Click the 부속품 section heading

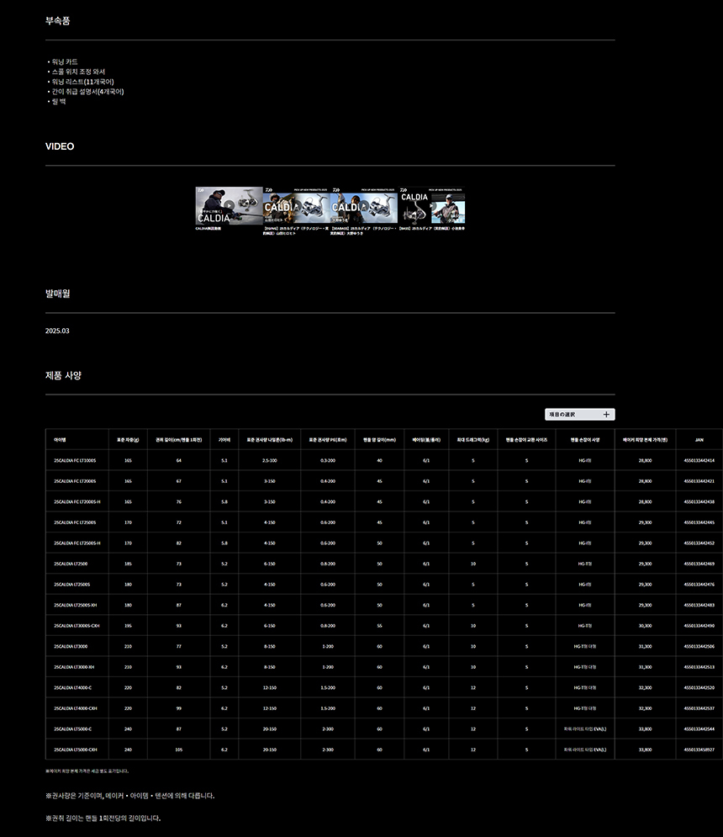tap(58, 20)
